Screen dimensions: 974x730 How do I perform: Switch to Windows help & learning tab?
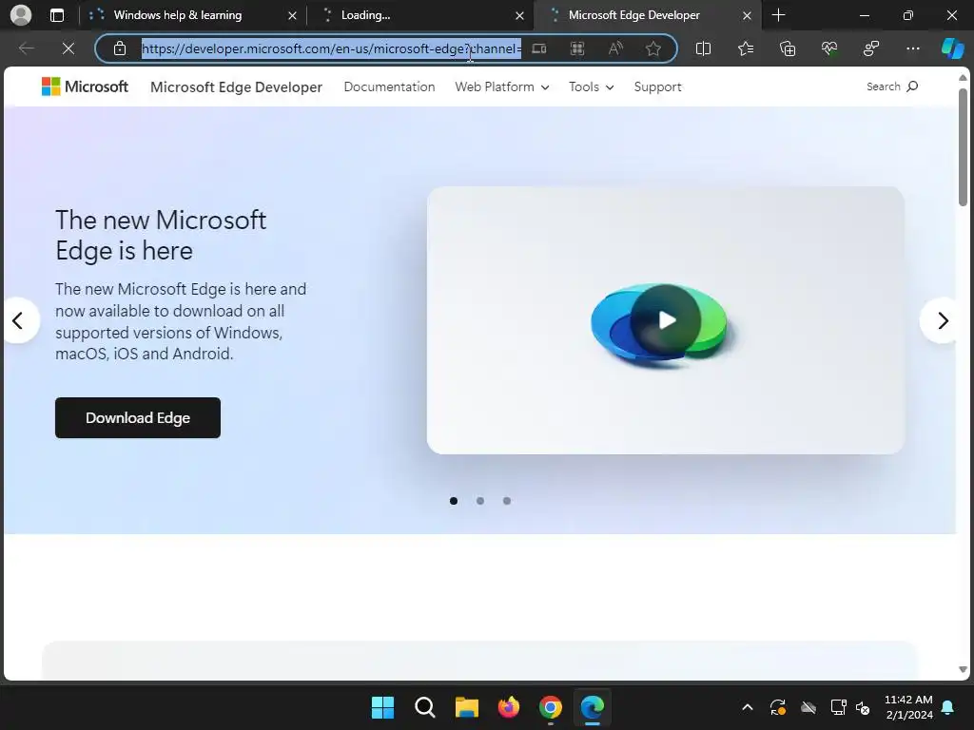pyautogui.click(x=190, y=15)
